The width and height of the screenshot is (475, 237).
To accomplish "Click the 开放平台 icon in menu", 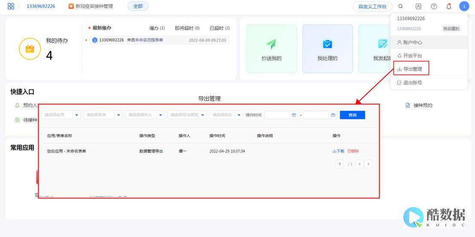I will pos(399,56).
